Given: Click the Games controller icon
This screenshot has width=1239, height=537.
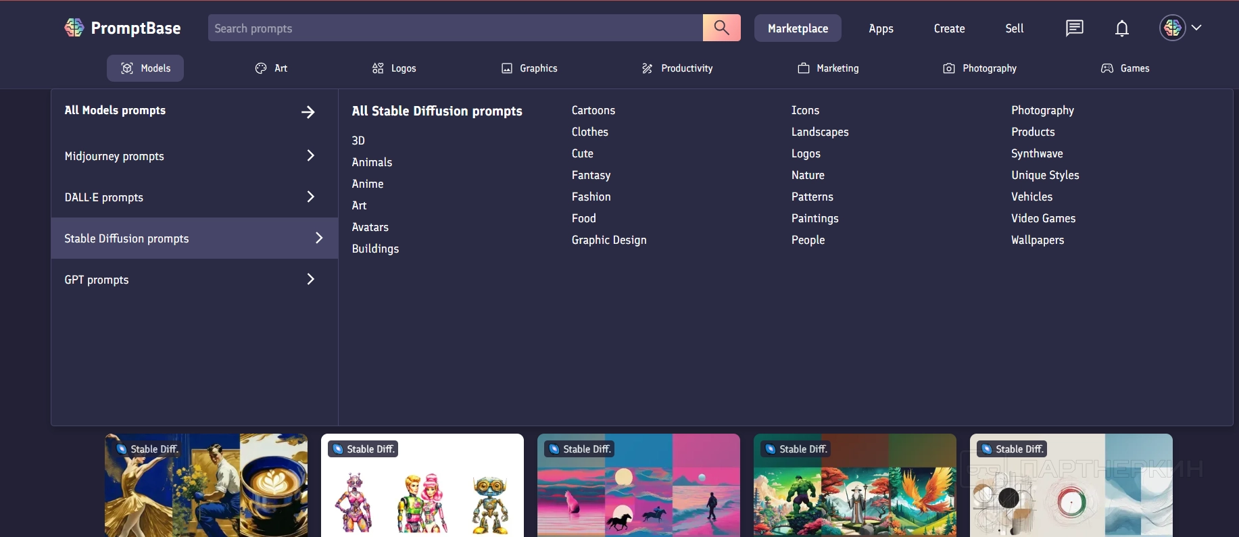Looking at the screenshot, I should click(1107, 68).
